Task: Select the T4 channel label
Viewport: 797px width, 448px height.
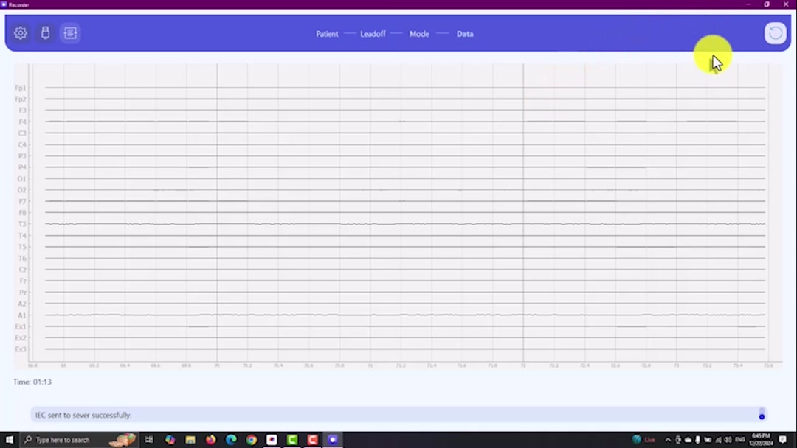Action: point(22,235)
